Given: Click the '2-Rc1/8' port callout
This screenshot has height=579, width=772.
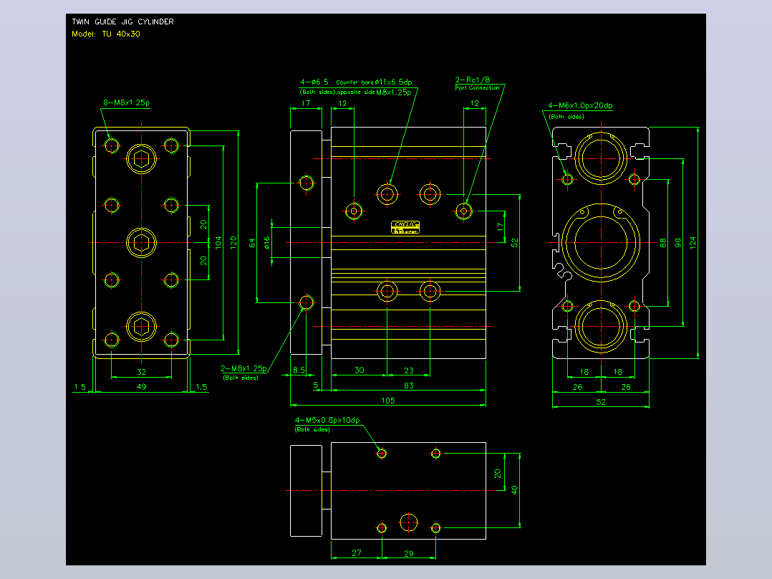Looking at the screenshot, I should [473, 80].
